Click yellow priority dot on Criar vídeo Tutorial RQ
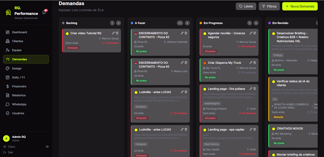This screenshot has width=324, height=157. click(x=67, y=33)
